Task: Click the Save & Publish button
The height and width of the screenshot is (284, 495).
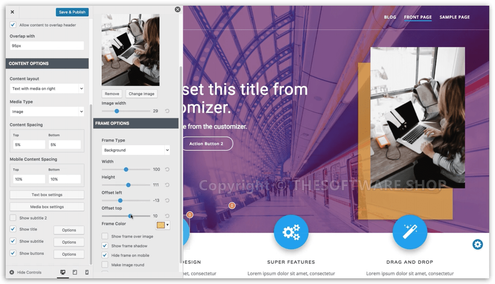Action: coord(72,12)
